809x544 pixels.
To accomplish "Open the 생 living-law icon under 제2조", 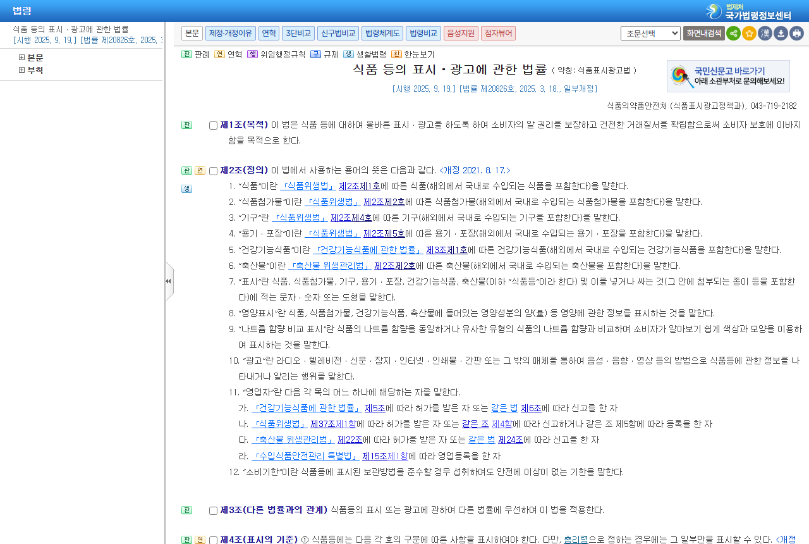I will [186, 189].
